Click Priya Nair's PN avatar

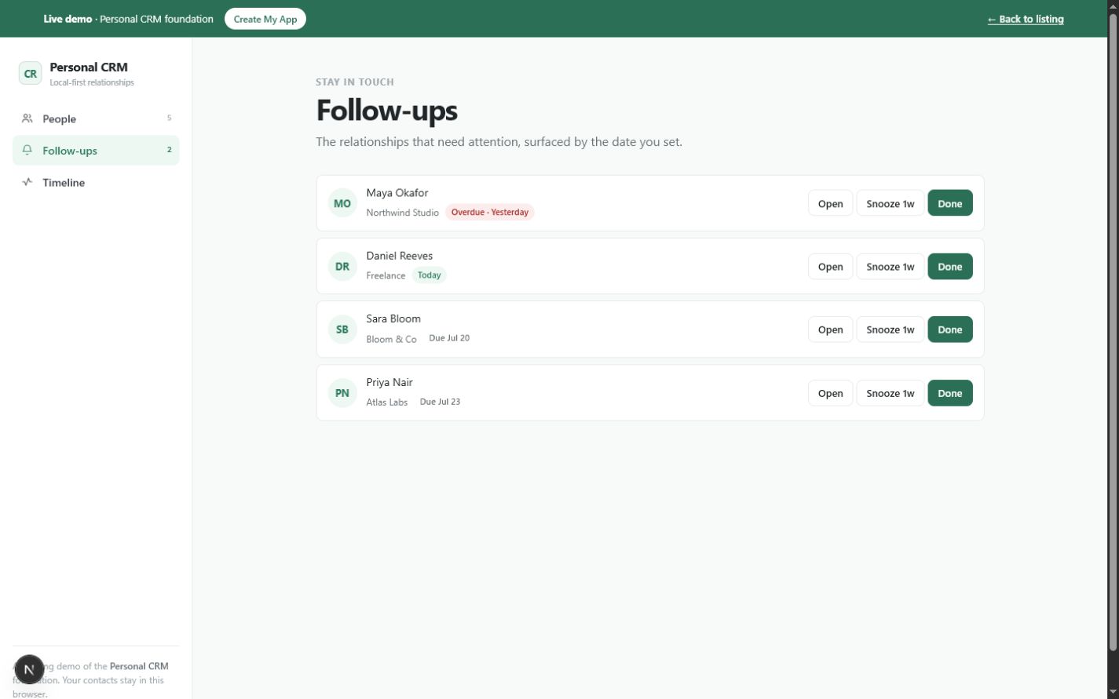click(x=342, y=393)
